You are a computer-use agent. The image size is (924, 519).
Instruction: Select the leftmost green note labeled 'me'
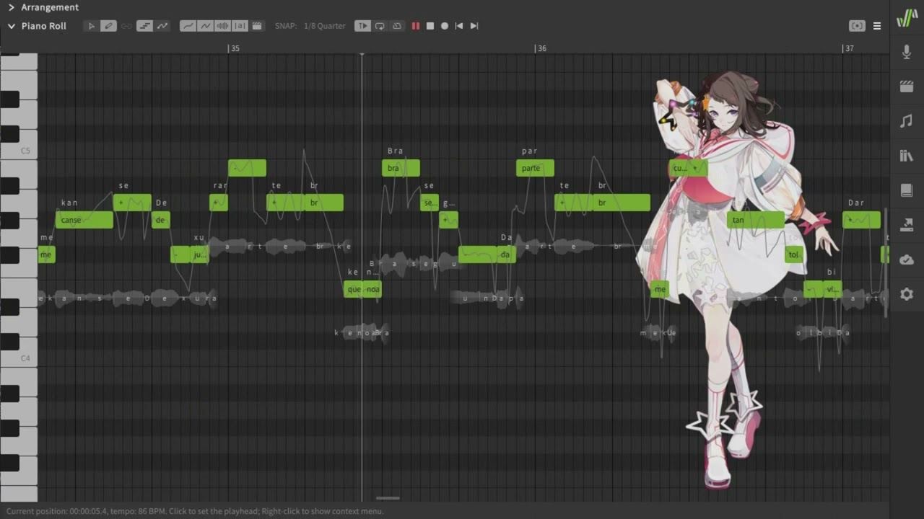pos(46,254)
